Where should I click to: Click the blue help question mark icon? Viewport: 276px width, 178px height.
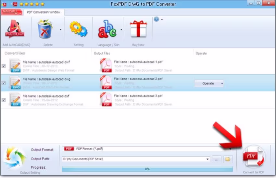pos(156,19)
